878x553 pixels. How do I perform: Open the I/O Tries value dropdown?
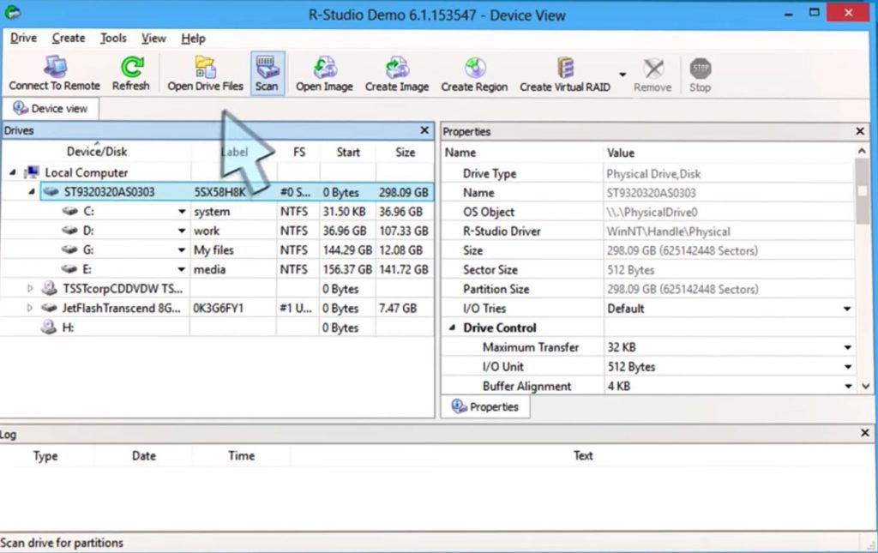point(847,308)
